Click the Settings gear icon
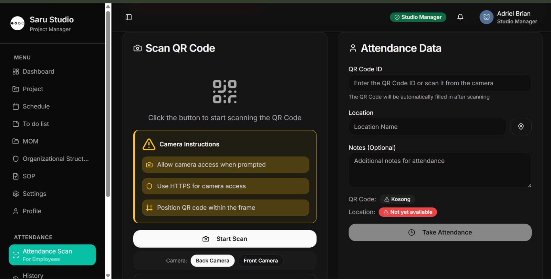 click(15, 194)
